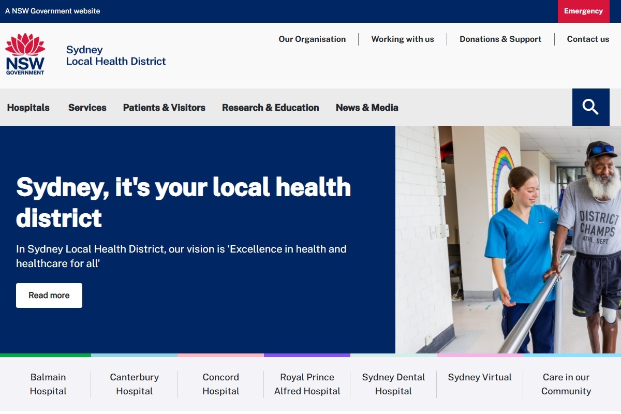The height and width of the screenshot is (414, 621).
Task: Open the News & Media menu
Action: (367, 108)
